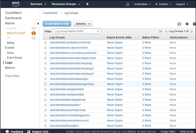This screenshot has width=196, height=133.
Task: Select radio button for /aws/lambda/LambdaEventsEmail
Action: tap(45, 42)
